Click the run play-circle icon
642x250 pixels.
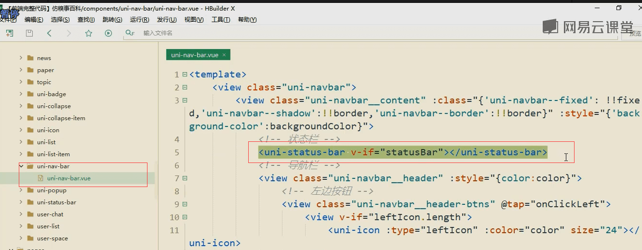[x=108, y=33]
